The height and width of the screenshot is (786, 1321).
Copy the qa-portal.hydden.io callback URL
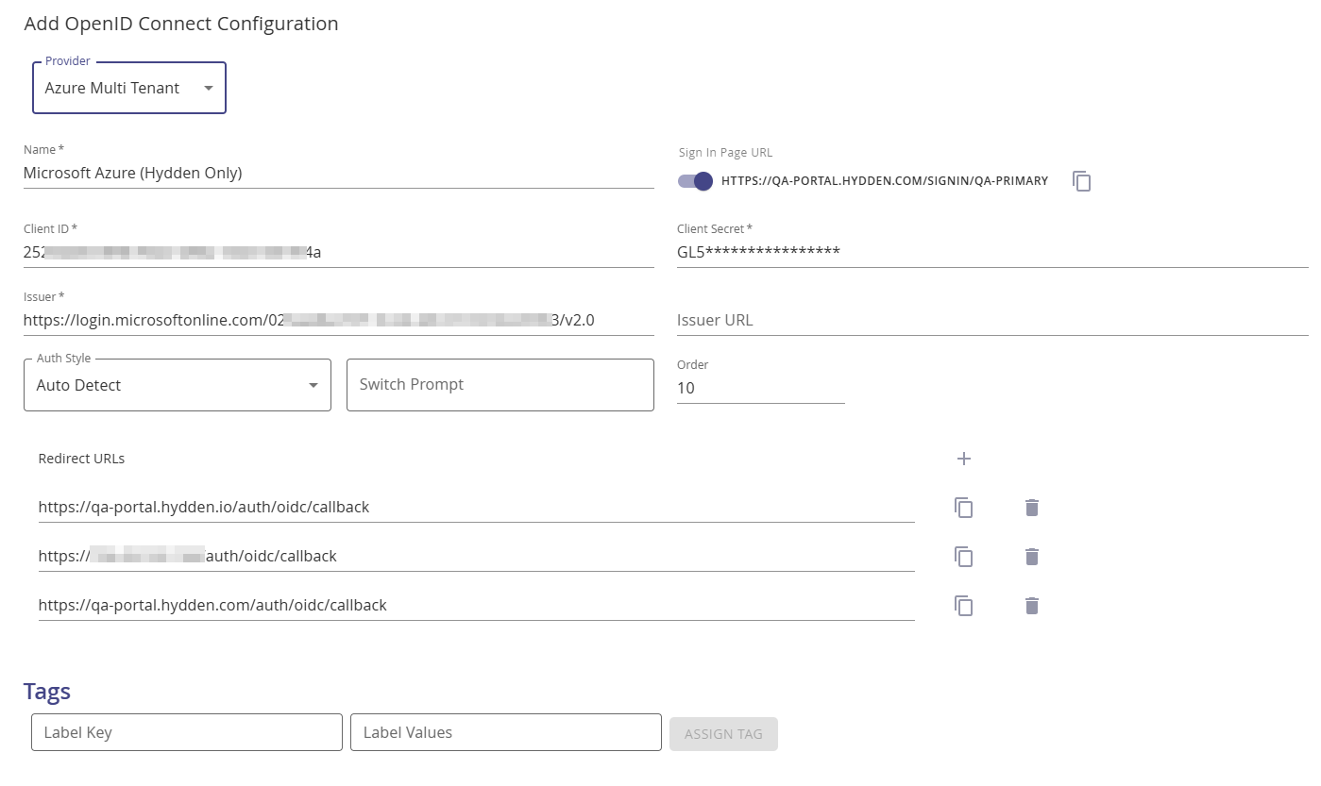click(963, 508)
